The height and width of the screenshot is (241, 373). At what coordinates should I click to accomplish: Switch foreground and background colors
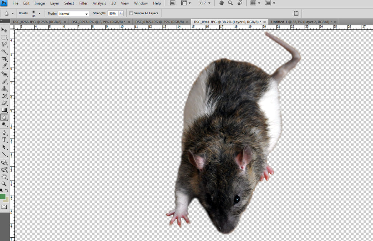tap(7, 190)
